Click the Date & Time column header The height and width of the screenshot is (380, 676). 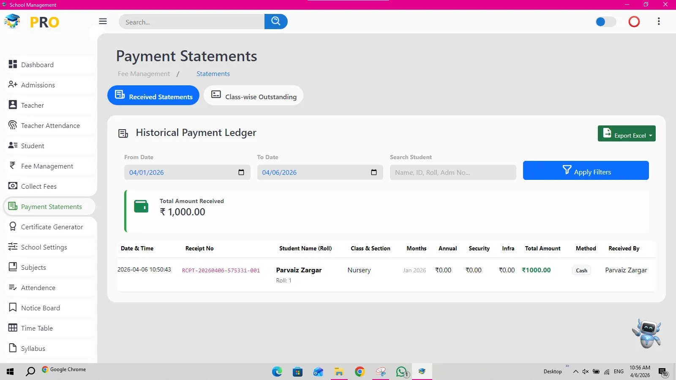pyautogui.click(x=137, y=249)
